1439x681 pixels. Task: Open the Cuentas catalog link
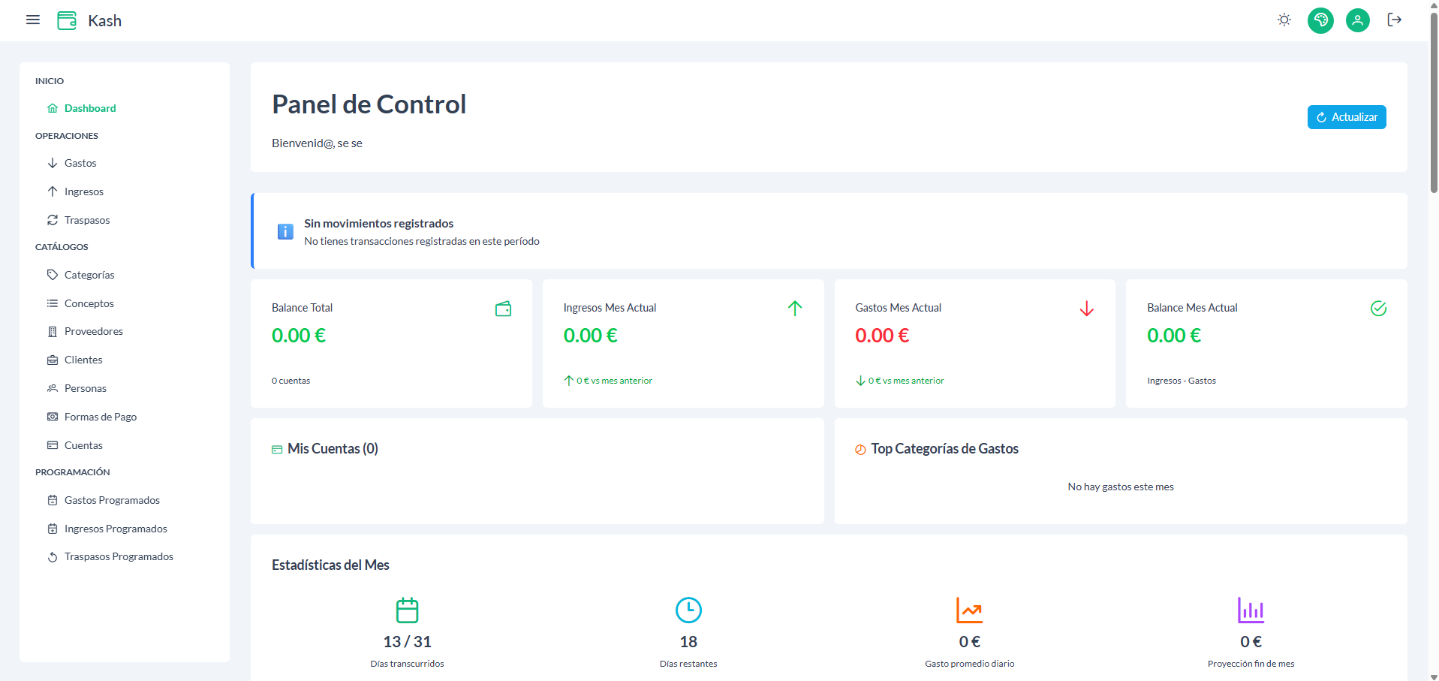click(x=83, y=445)
